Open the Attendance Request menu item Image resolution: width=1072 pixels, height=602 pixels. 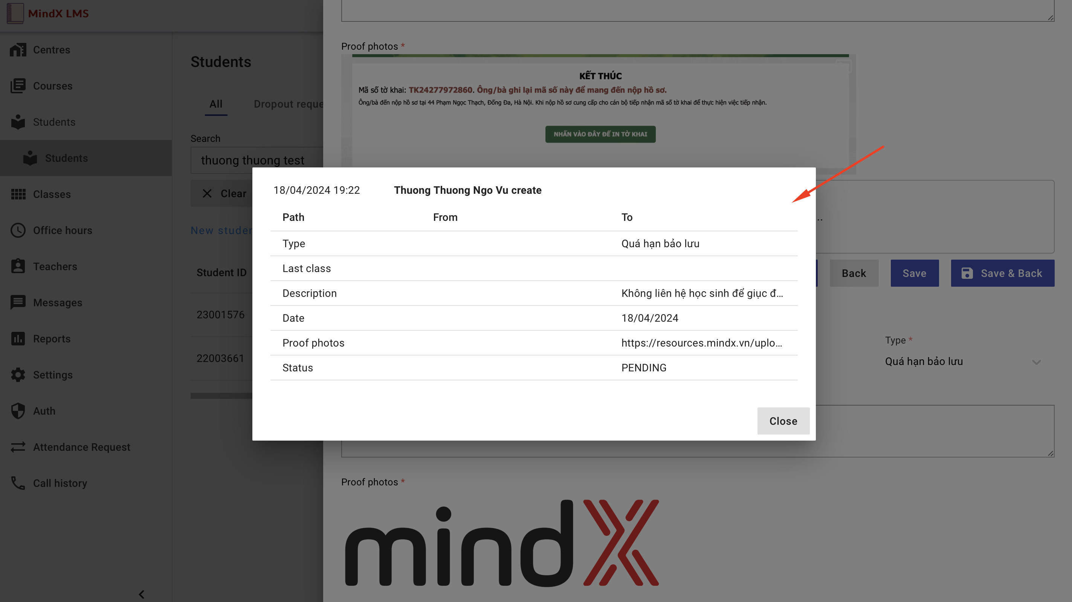(x=82, y=447)
